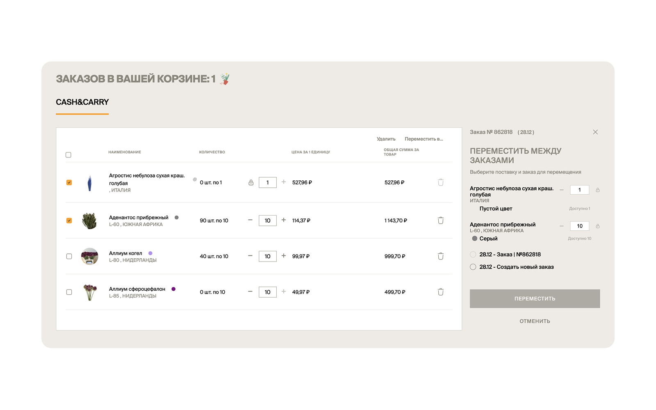656x410 pixels.
Task: Choose radio option Заказ №862818
Action: click(473, 255)
